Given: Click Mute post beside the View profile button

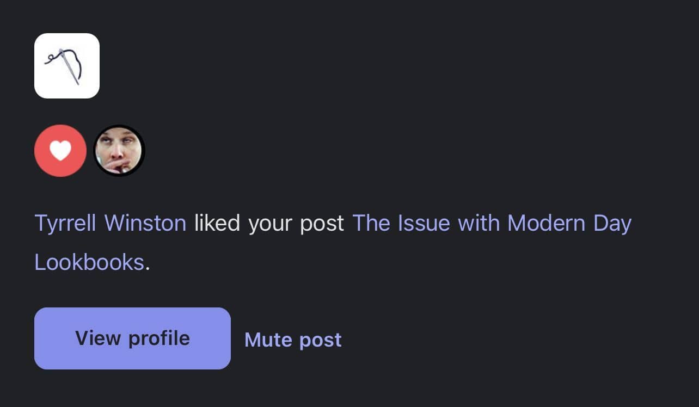Looking at the screenshot, I should pyautogui.click(x=293, y=340).
